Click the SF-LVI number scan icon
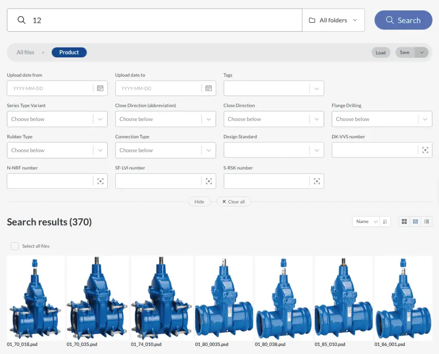This screenshot has height=354, width=439. pos(209,181)
